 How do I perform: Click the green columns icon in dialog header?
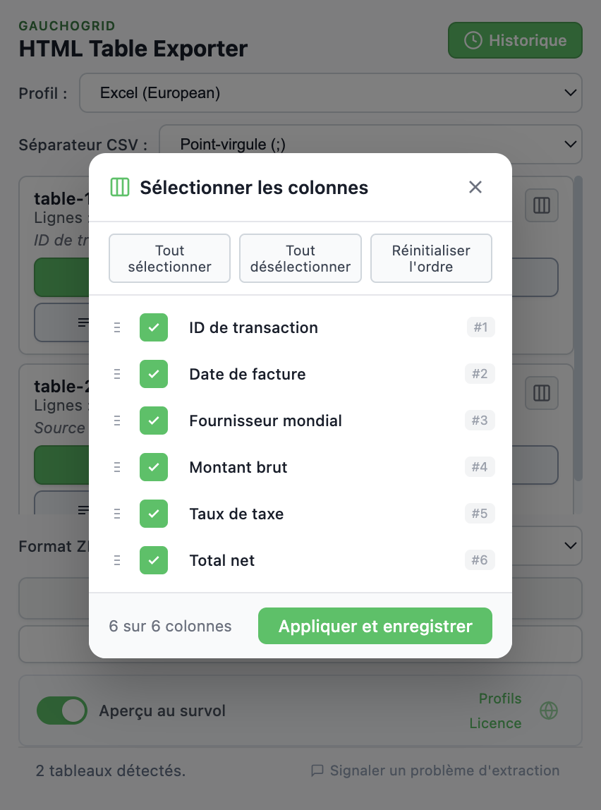pos(120,187)
